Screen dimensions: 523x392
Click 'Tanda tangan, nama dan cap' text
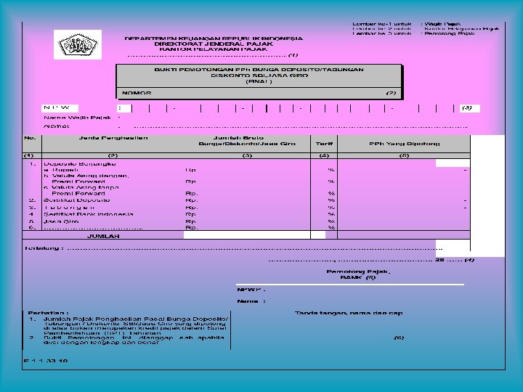(349, 313)
